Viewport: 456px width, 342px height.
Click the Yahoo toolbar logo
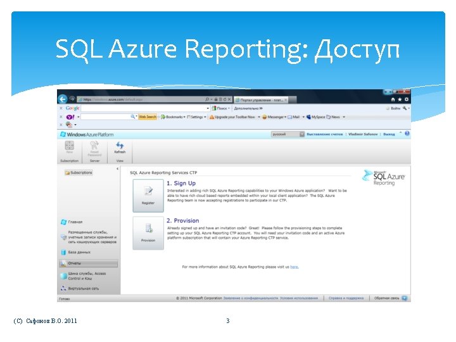70,117
